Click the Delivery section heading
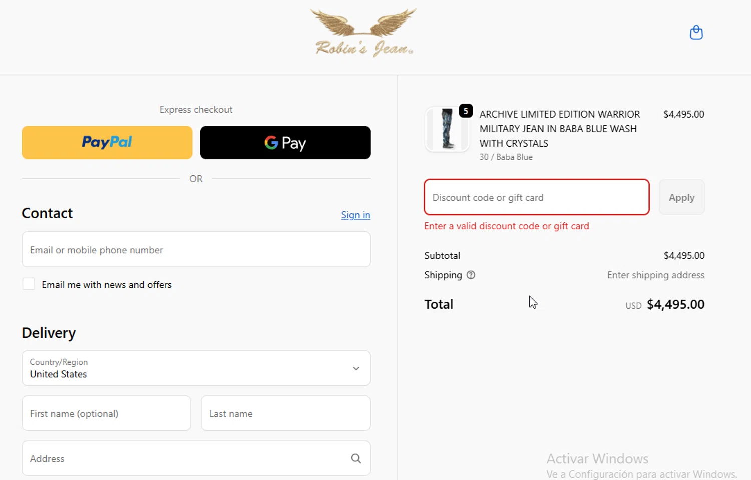 click(49, 333)
